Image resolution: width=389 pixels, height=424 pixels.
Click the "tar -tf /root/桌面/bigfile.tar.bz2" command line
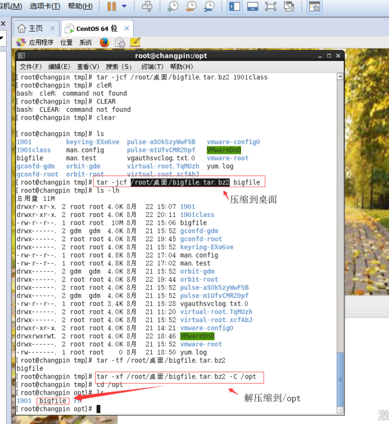click(x=161, y=360)
